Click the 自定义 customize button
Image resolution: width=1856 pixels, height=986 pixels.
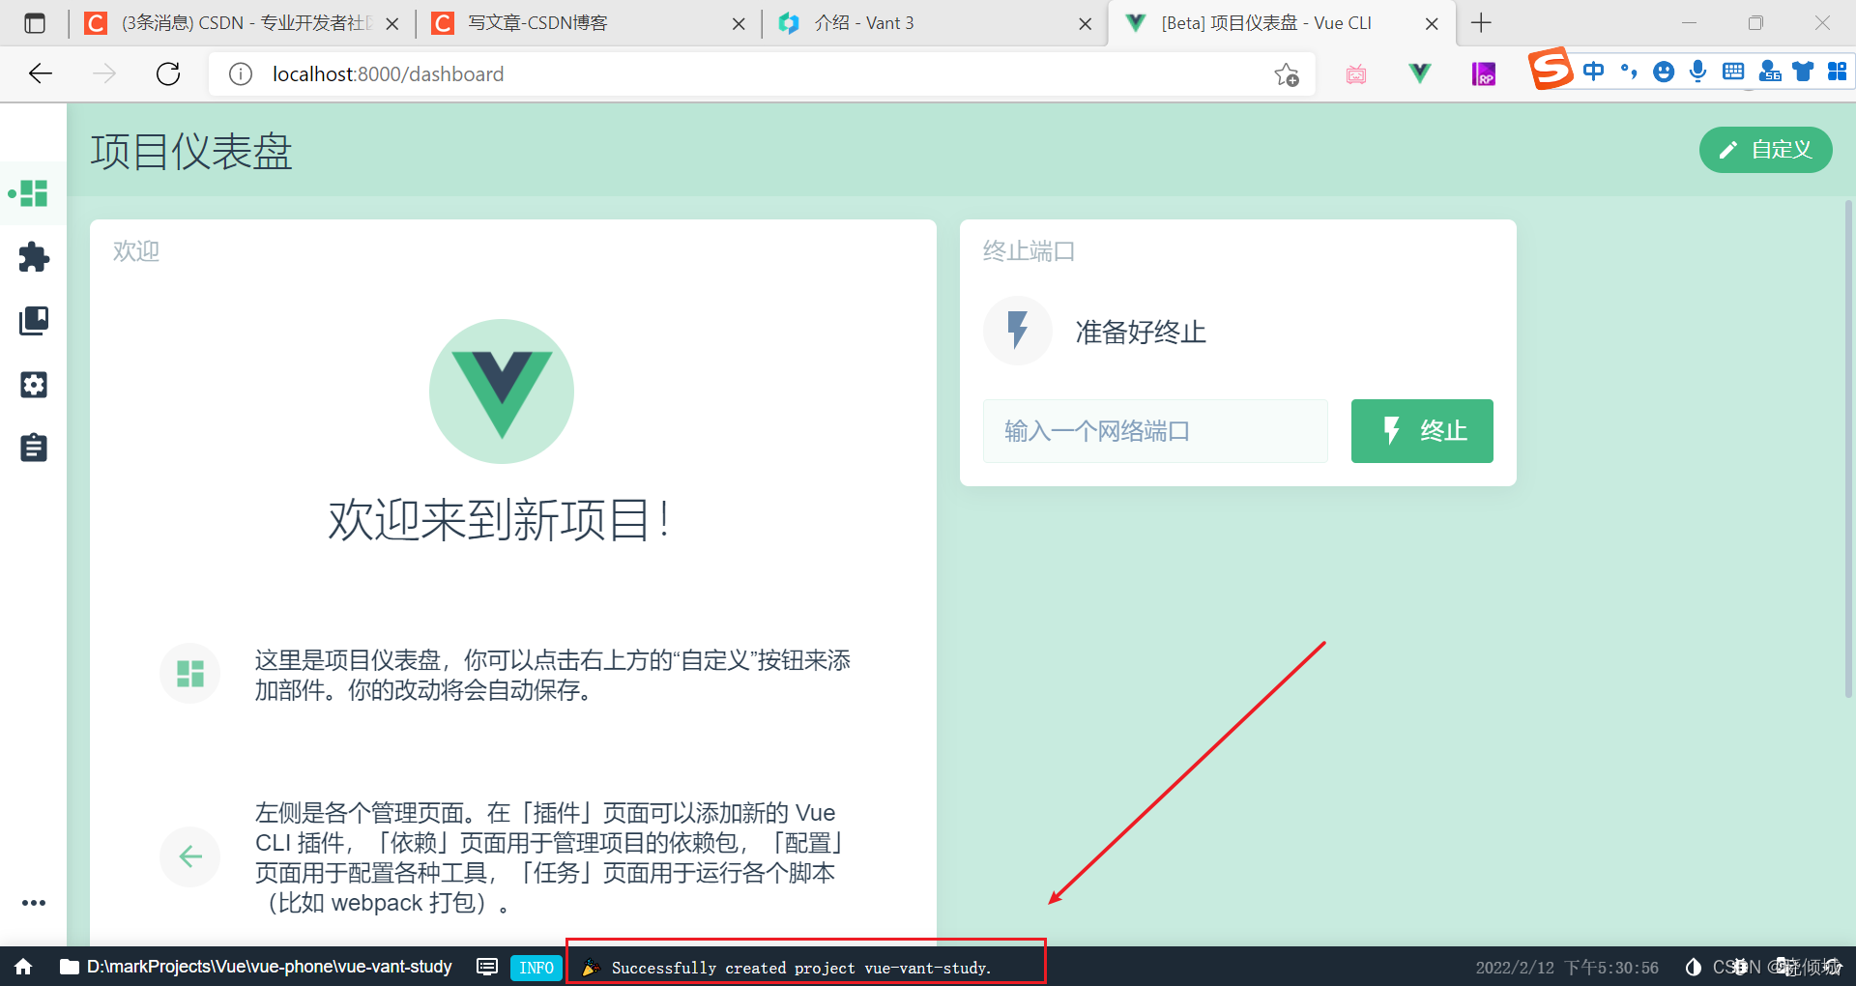pyautogui.click(x=1765, y=150)
